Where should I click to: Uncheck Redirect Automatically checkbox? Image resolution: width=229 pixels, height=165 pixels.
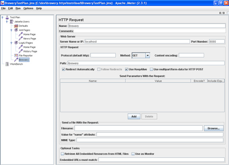coord(63,69)
